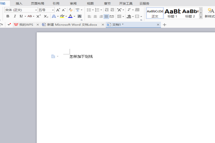This screenshot has width=215, height=143.
Task: Close the 我的WPS tab
Action: (38, 25)
